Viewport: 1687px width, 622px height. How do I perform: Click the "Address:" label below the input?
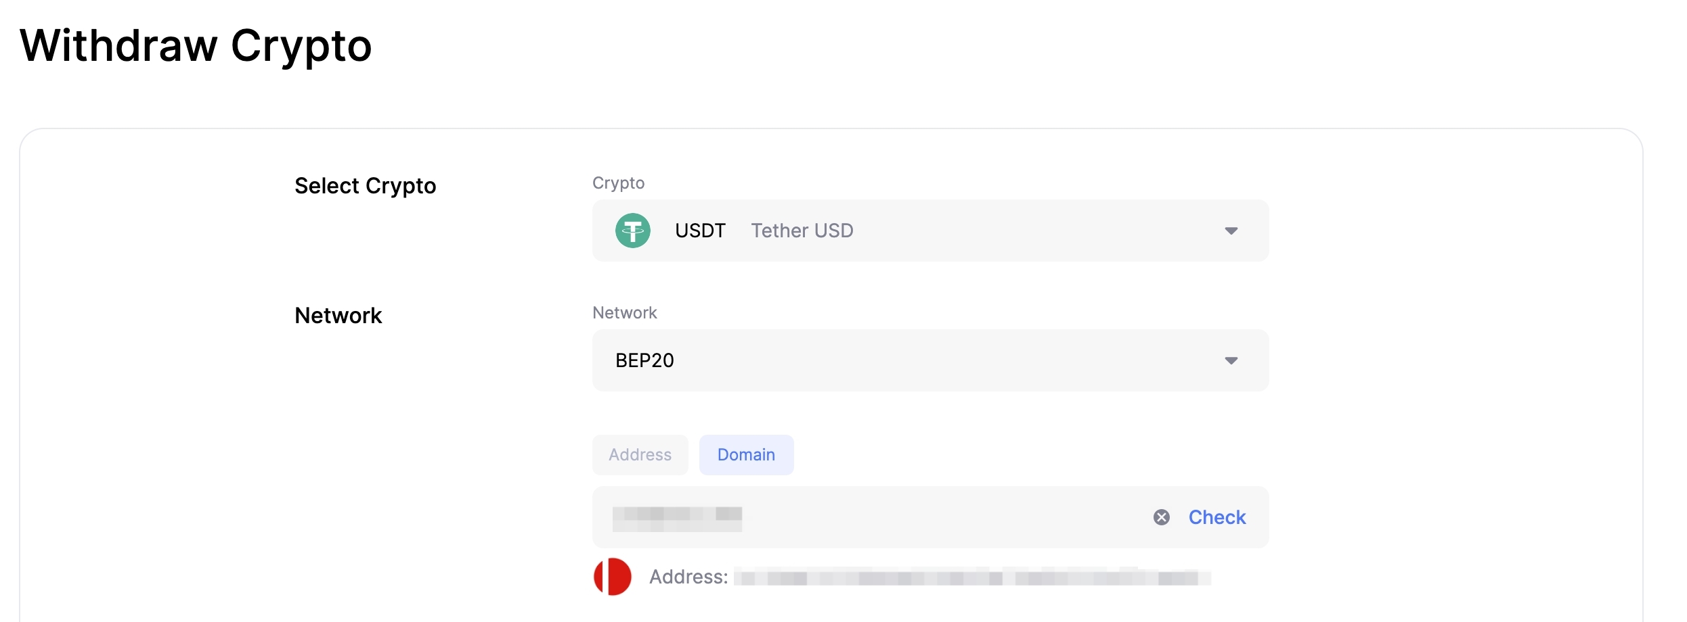pos(688,577)
